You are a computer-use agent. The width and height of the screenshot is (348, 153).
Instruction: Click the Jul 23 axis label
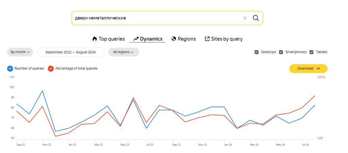(x=150, y=145)
